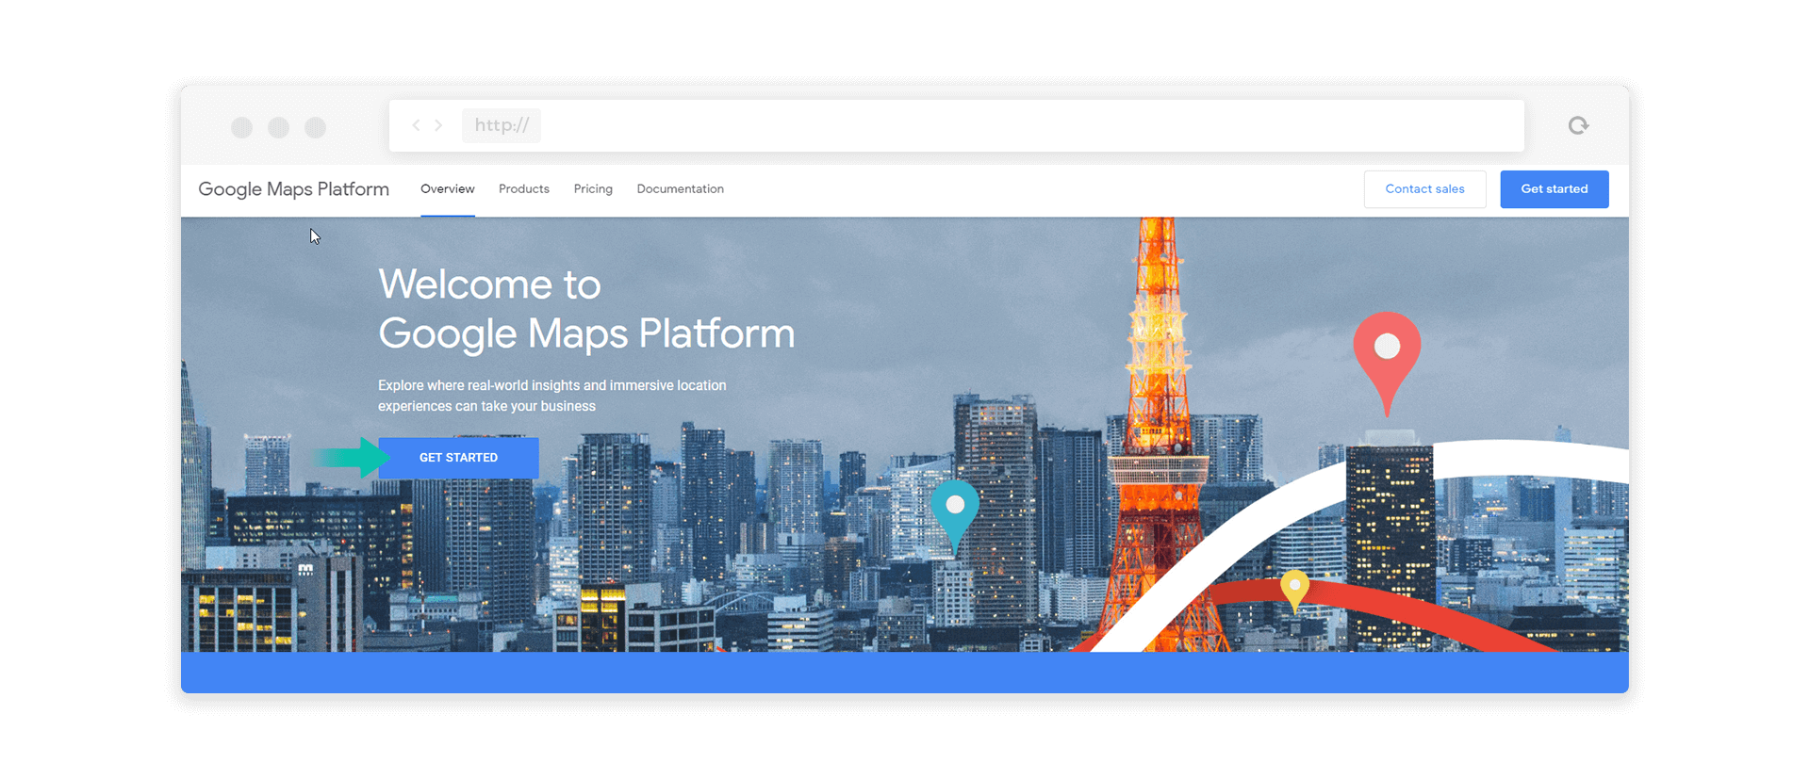
Task: Click the teal map pin marker
Action: (x=955, y=516)
